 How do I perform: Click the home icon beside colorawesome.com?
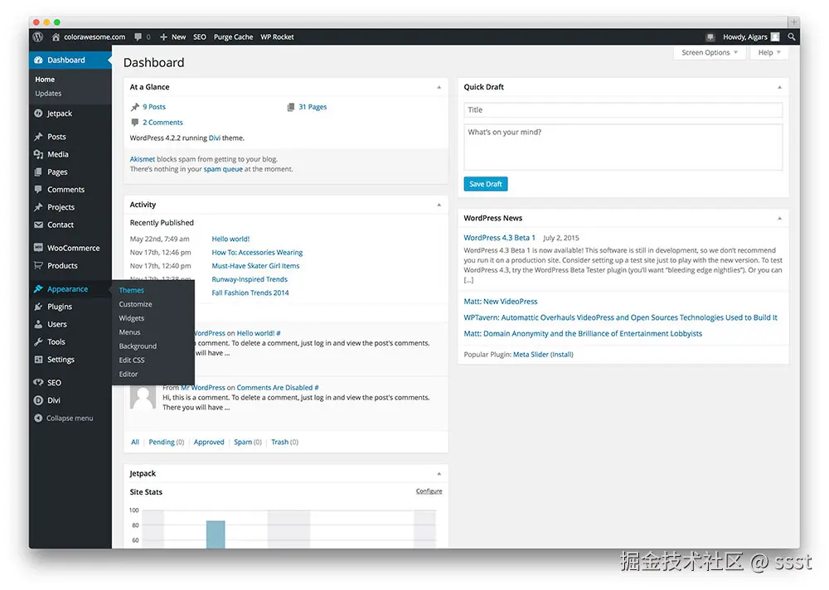(56, 37)
